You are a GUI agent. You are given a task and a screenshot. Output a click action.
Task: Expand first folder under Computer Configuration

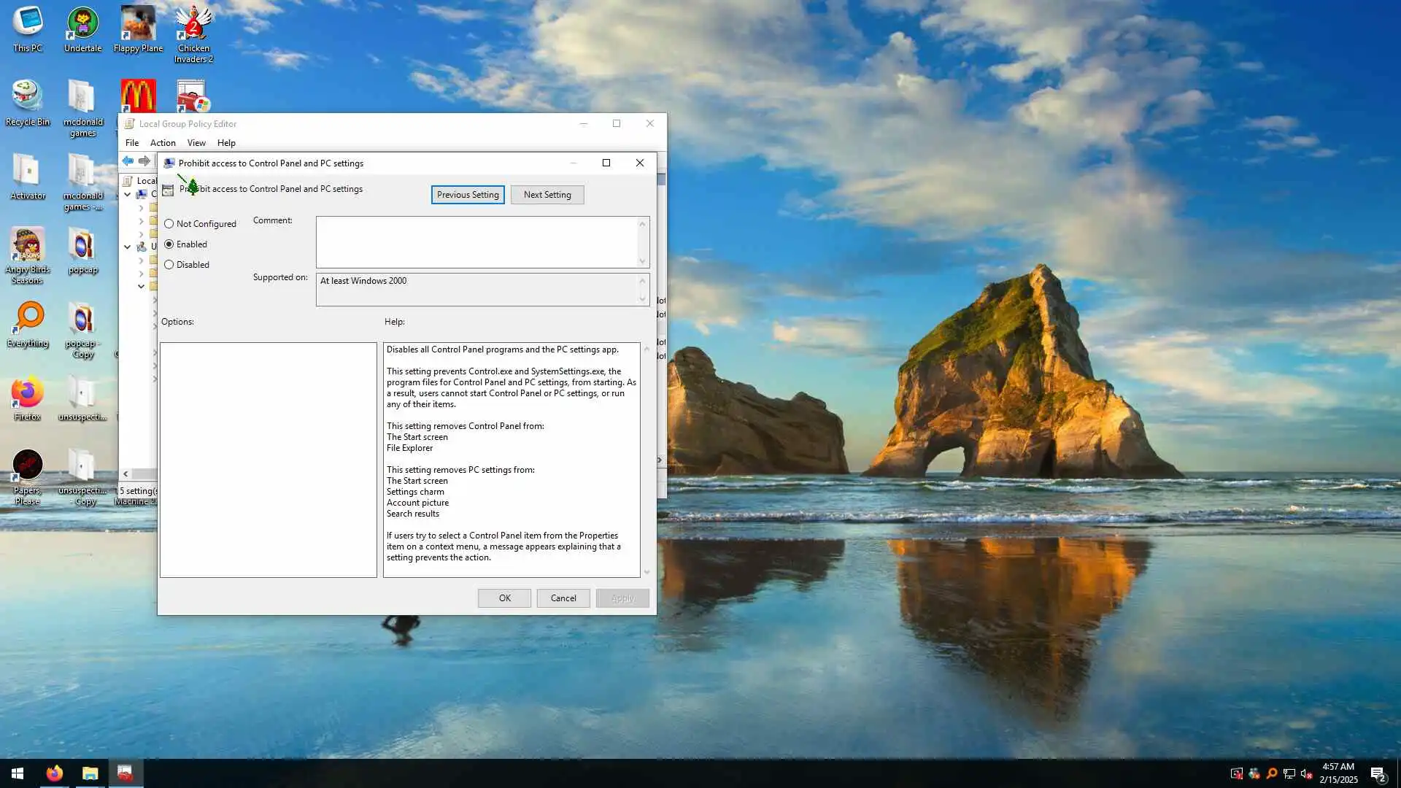(x=141, y=208)
